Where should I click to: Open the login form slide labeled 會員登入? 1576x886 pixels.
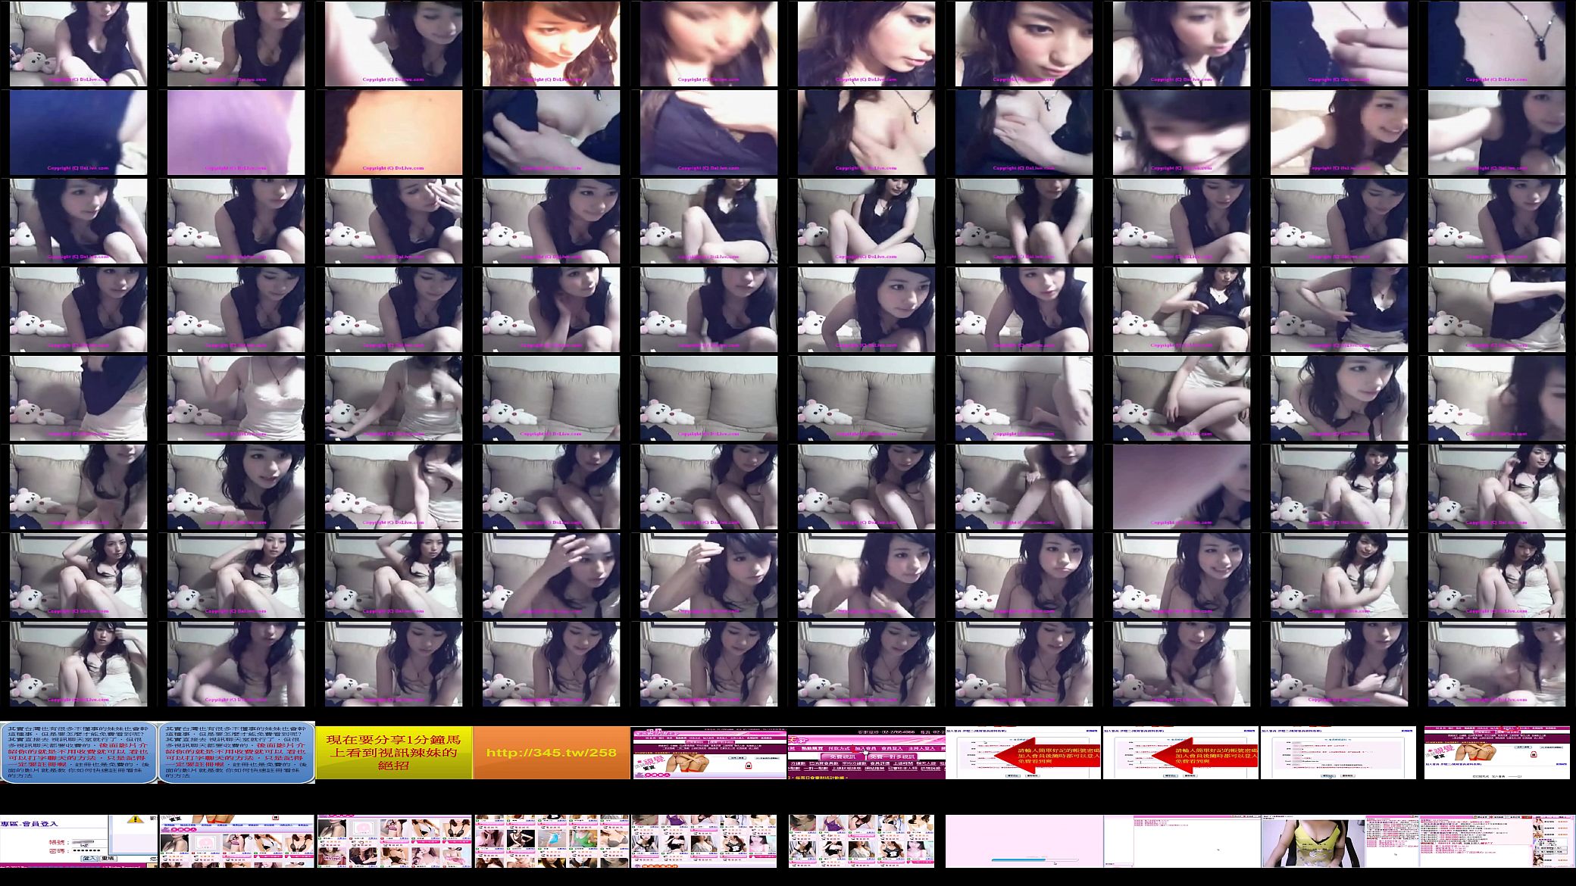(79, 841)
